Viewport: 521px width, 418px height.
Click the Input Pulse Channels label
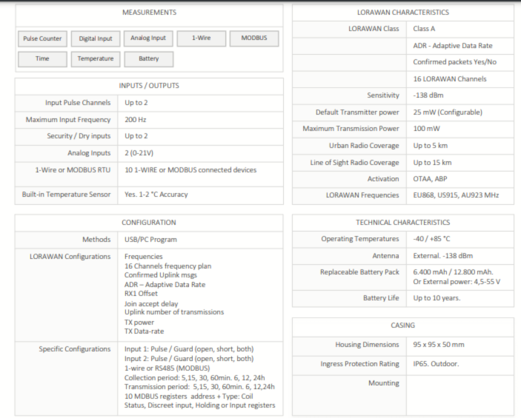click(78, 103)
